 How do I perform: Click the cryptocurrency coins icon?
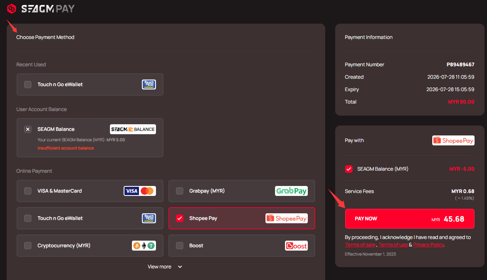coord(144,246)
